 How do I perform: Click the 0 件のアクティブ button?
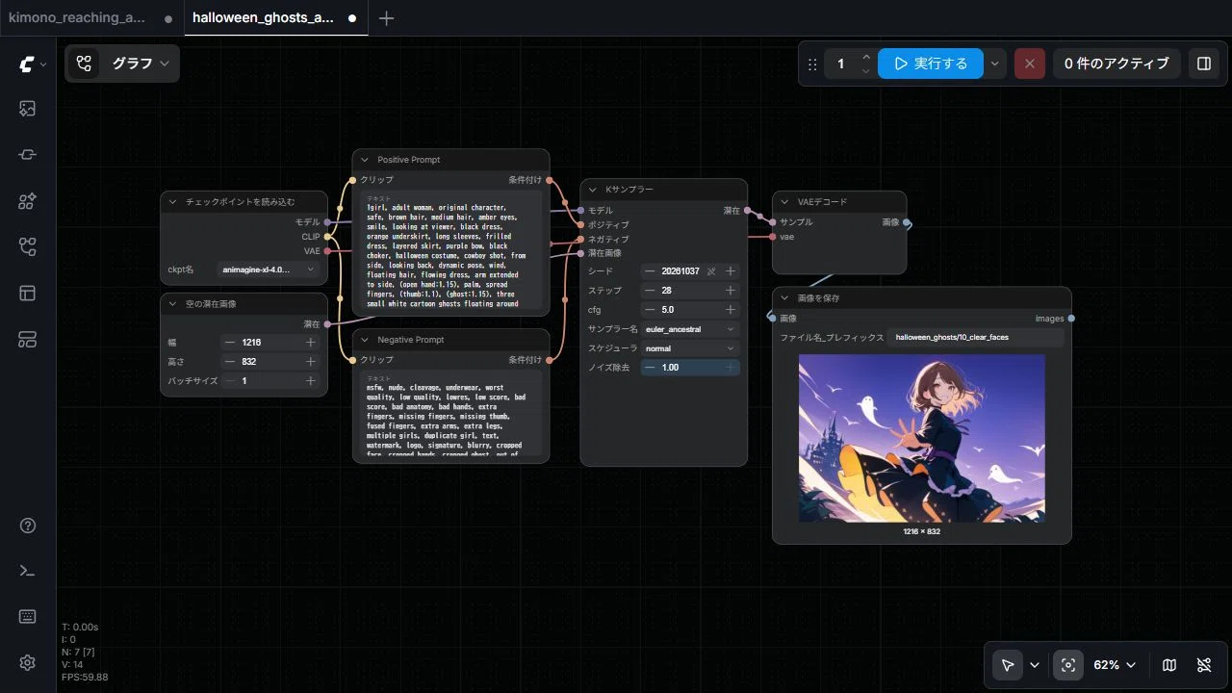pos(1116,64)
